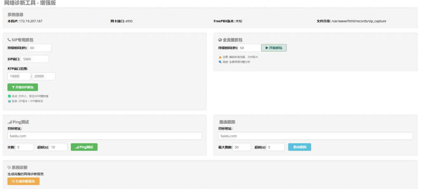Screen dimensions: 422x189
Task: Click the stethoscope icon beside 系统诊断
Action: click(x=9, y=168)
